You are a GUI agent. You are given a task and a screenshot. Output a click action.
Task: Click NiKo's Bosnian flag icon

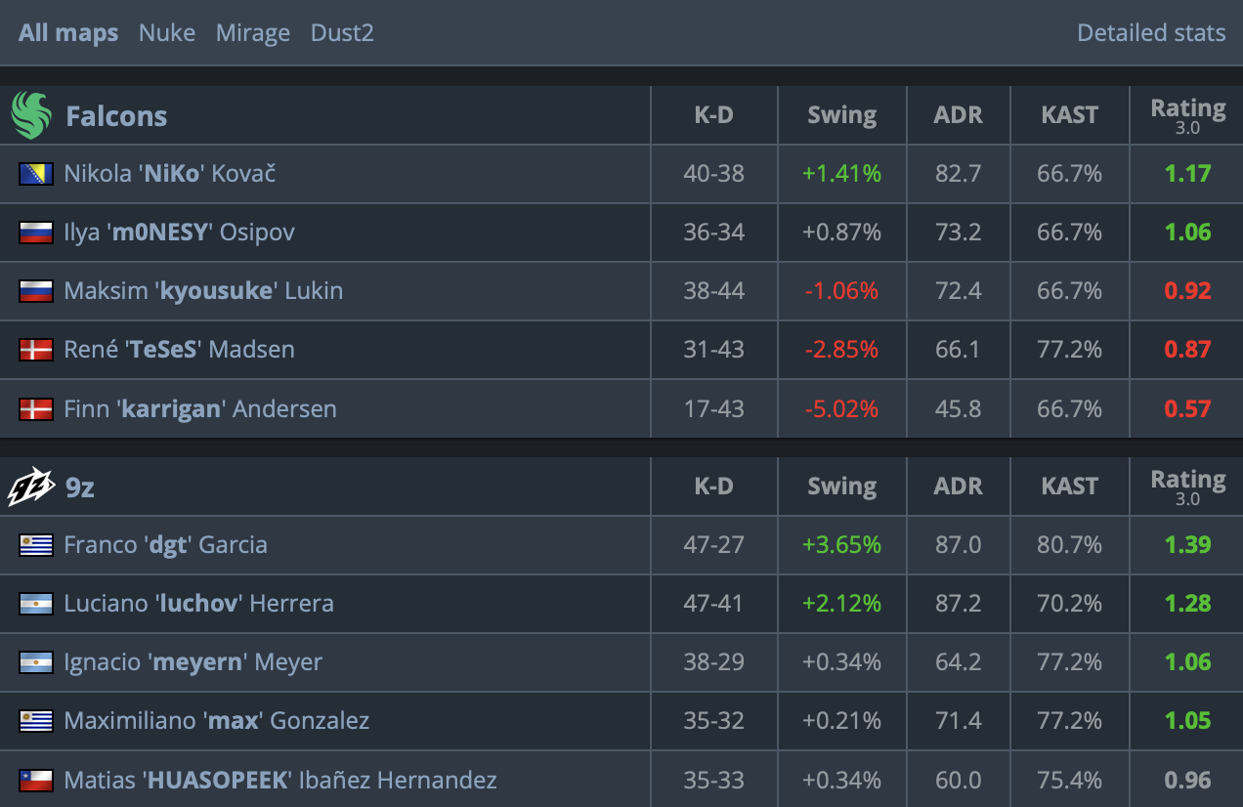(x=36, y=174)
